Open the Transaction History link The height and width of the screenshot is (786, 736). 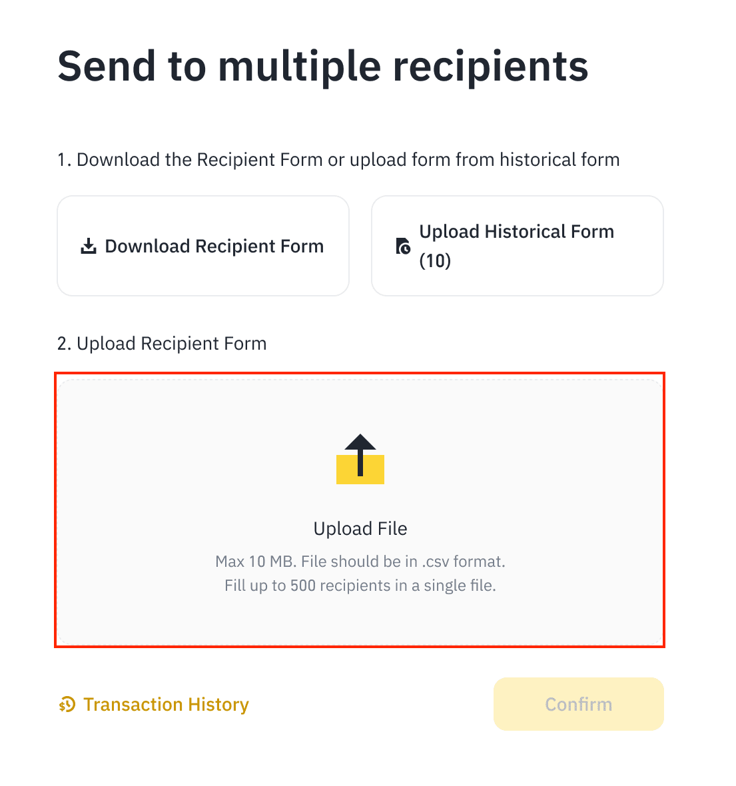166,705
